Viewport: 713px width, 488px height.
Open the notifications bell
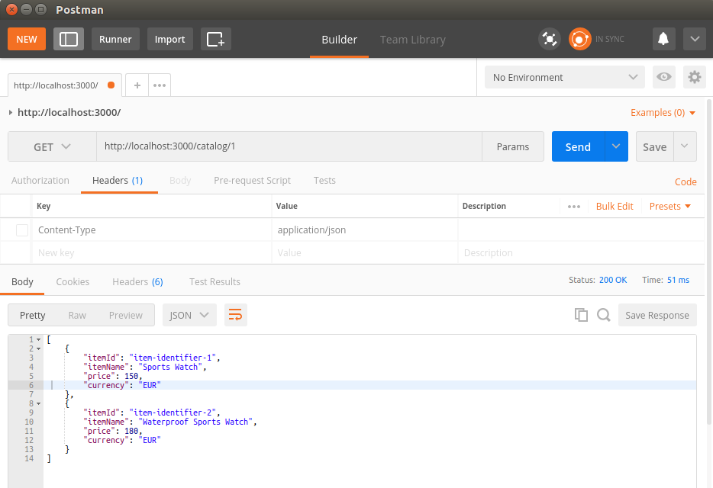[663, 39]
